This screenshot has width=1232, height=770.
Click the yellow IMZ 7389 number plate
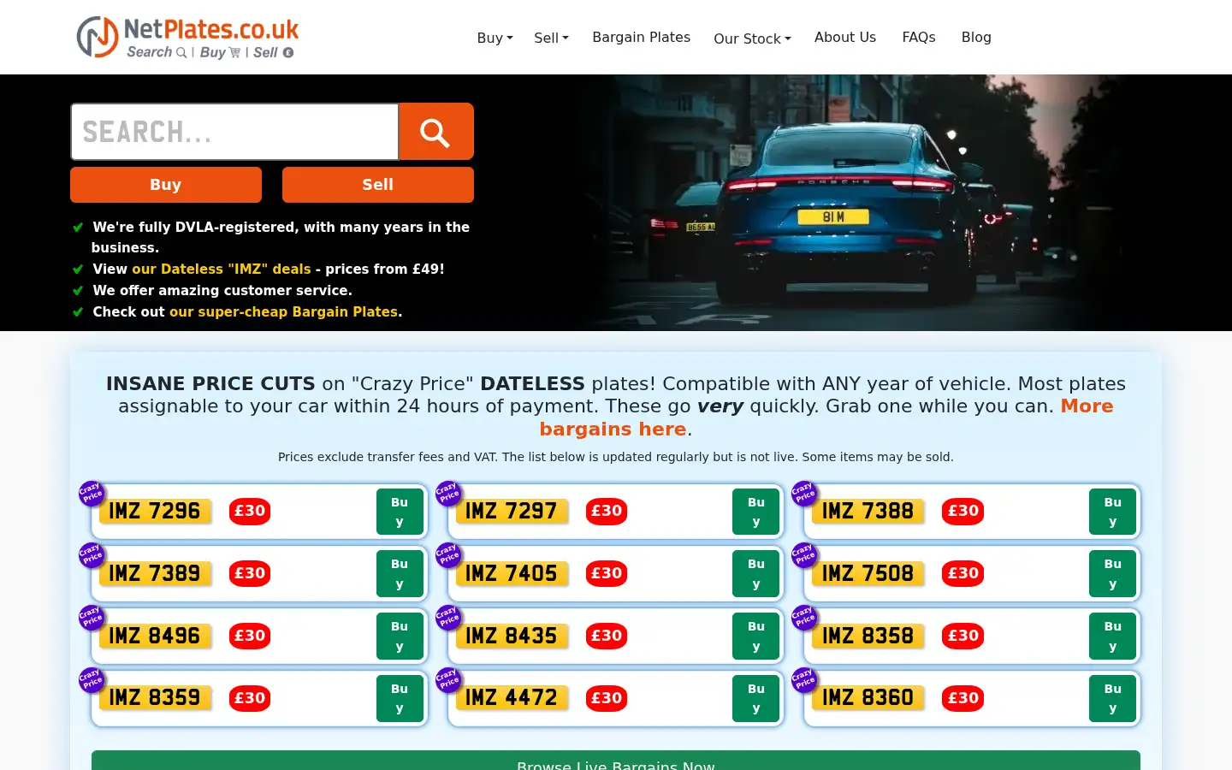click(155, 573)
